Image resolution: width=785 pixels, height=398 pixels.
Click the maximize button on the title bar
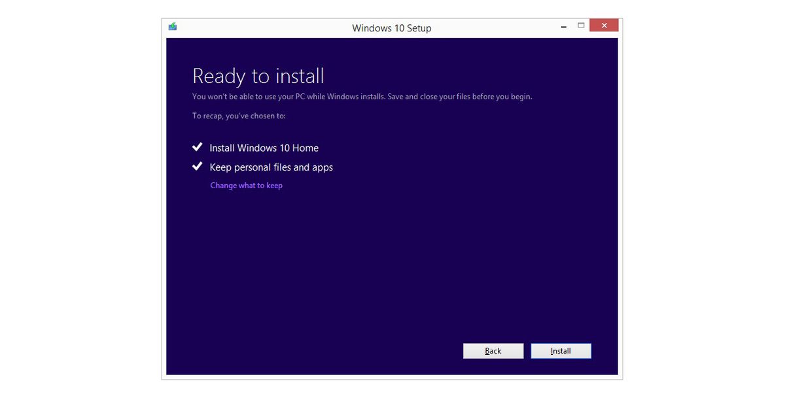pyautogui.click(x=580, y=24)
